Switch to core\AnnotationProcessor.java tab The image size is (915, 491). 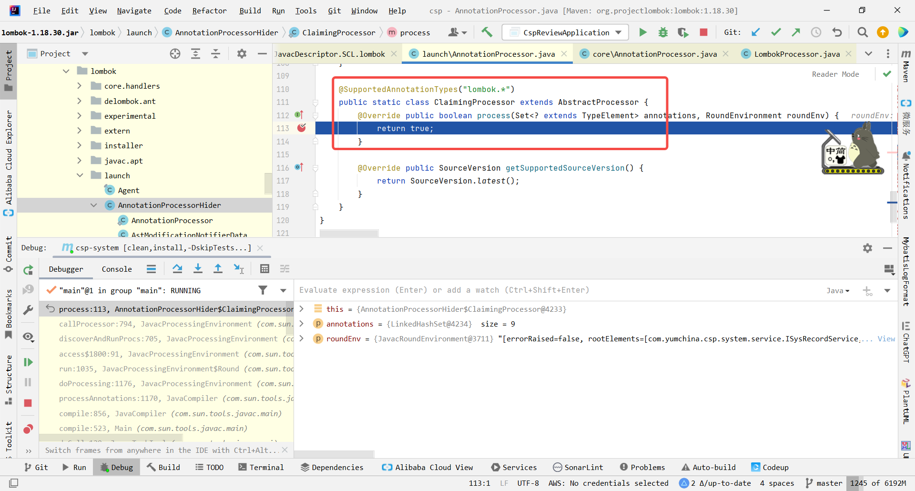pyautogui.click(x=654, y=54)
